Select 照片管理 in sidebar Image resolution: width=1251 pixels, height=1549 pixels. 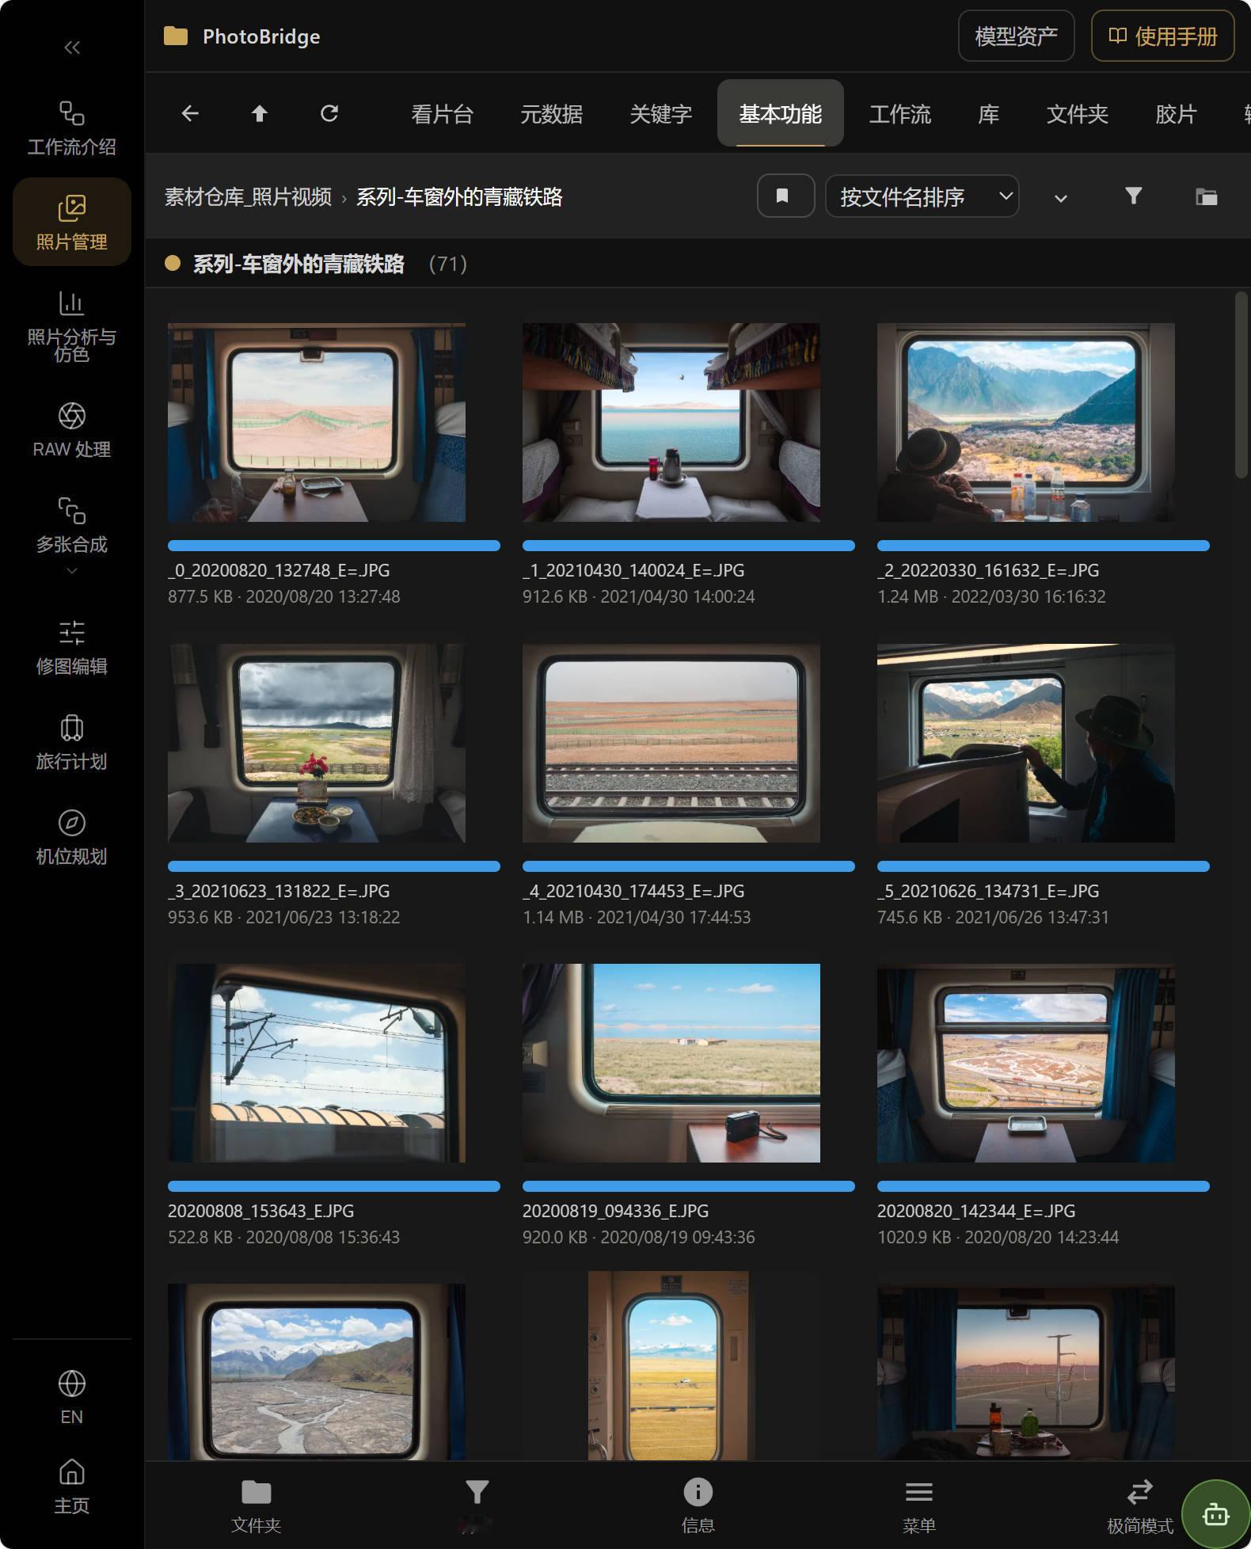(72, 222)
